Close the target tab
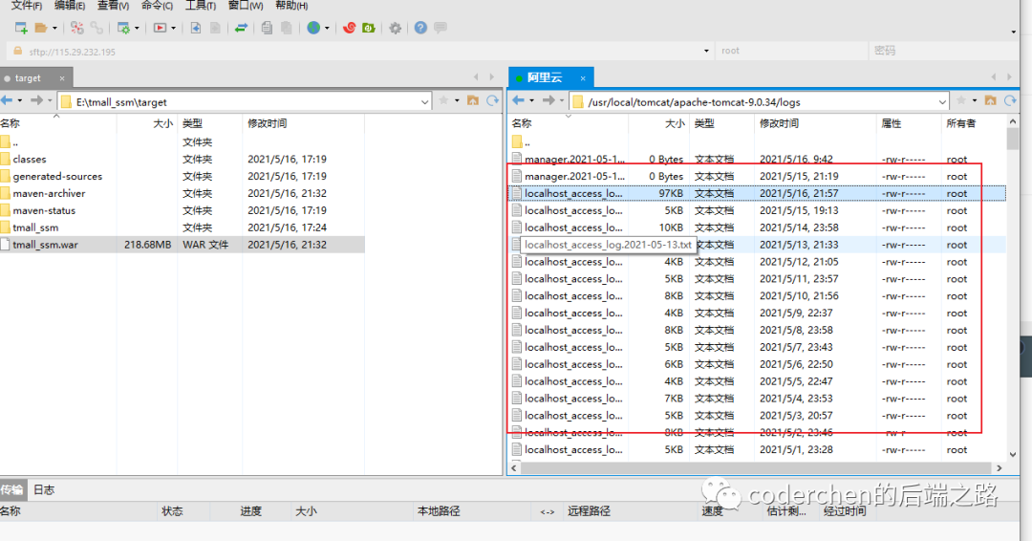The height and width of the screenshot is (541, 1032). click(62, 78)
